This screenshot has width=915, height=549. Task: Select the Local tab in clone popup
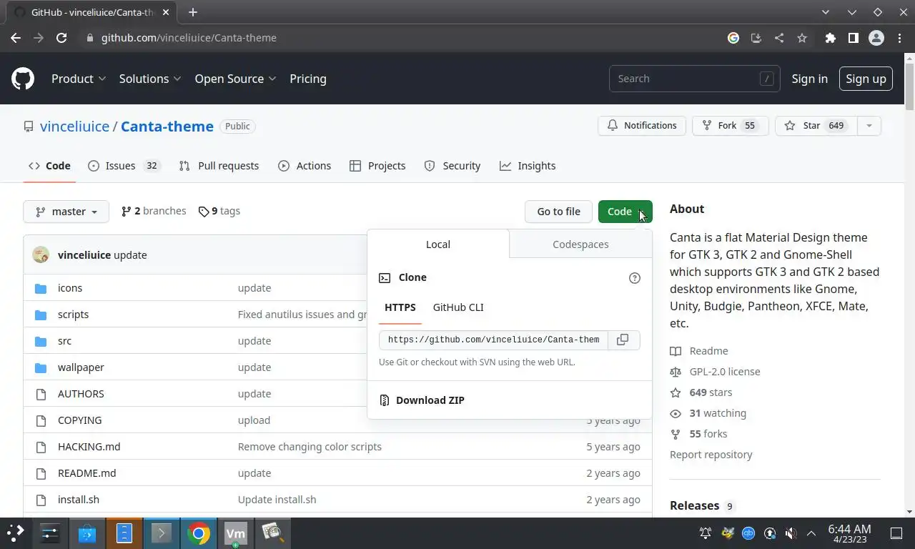point(438,244)
